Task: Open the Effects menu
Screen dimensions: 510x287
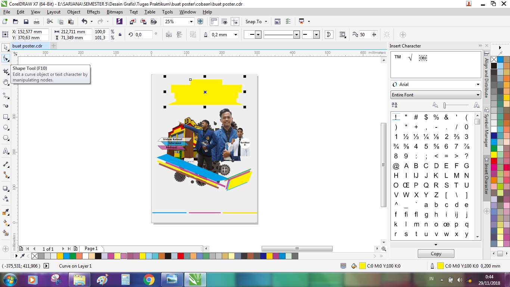Action: coord(93,12)
